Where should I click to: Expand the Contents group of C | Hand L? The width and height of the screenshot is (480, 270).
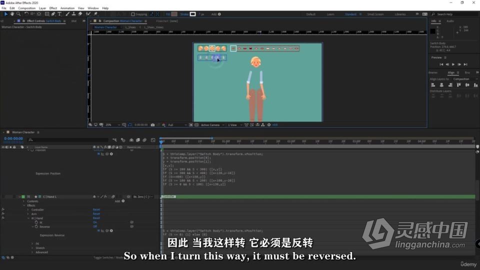click(x=24, y=201)
